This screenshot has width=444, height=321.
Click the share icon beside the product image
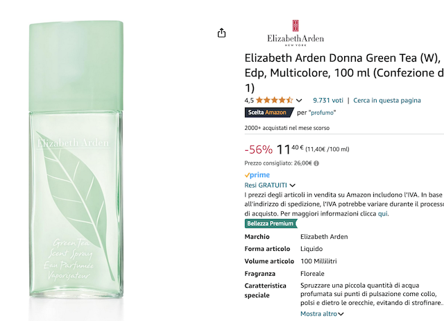221,33
